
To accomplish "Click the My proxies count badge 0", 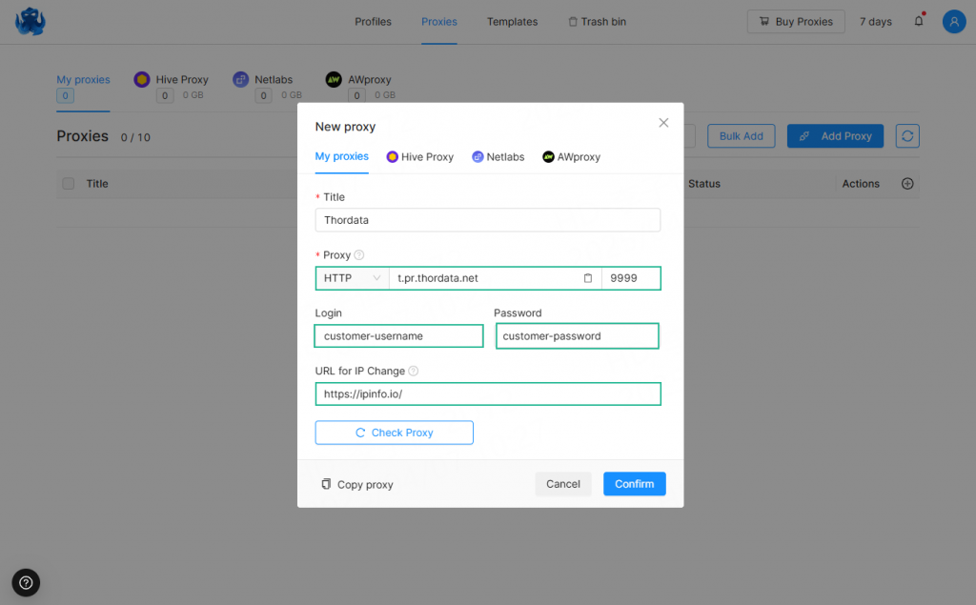I will point(66,96).
